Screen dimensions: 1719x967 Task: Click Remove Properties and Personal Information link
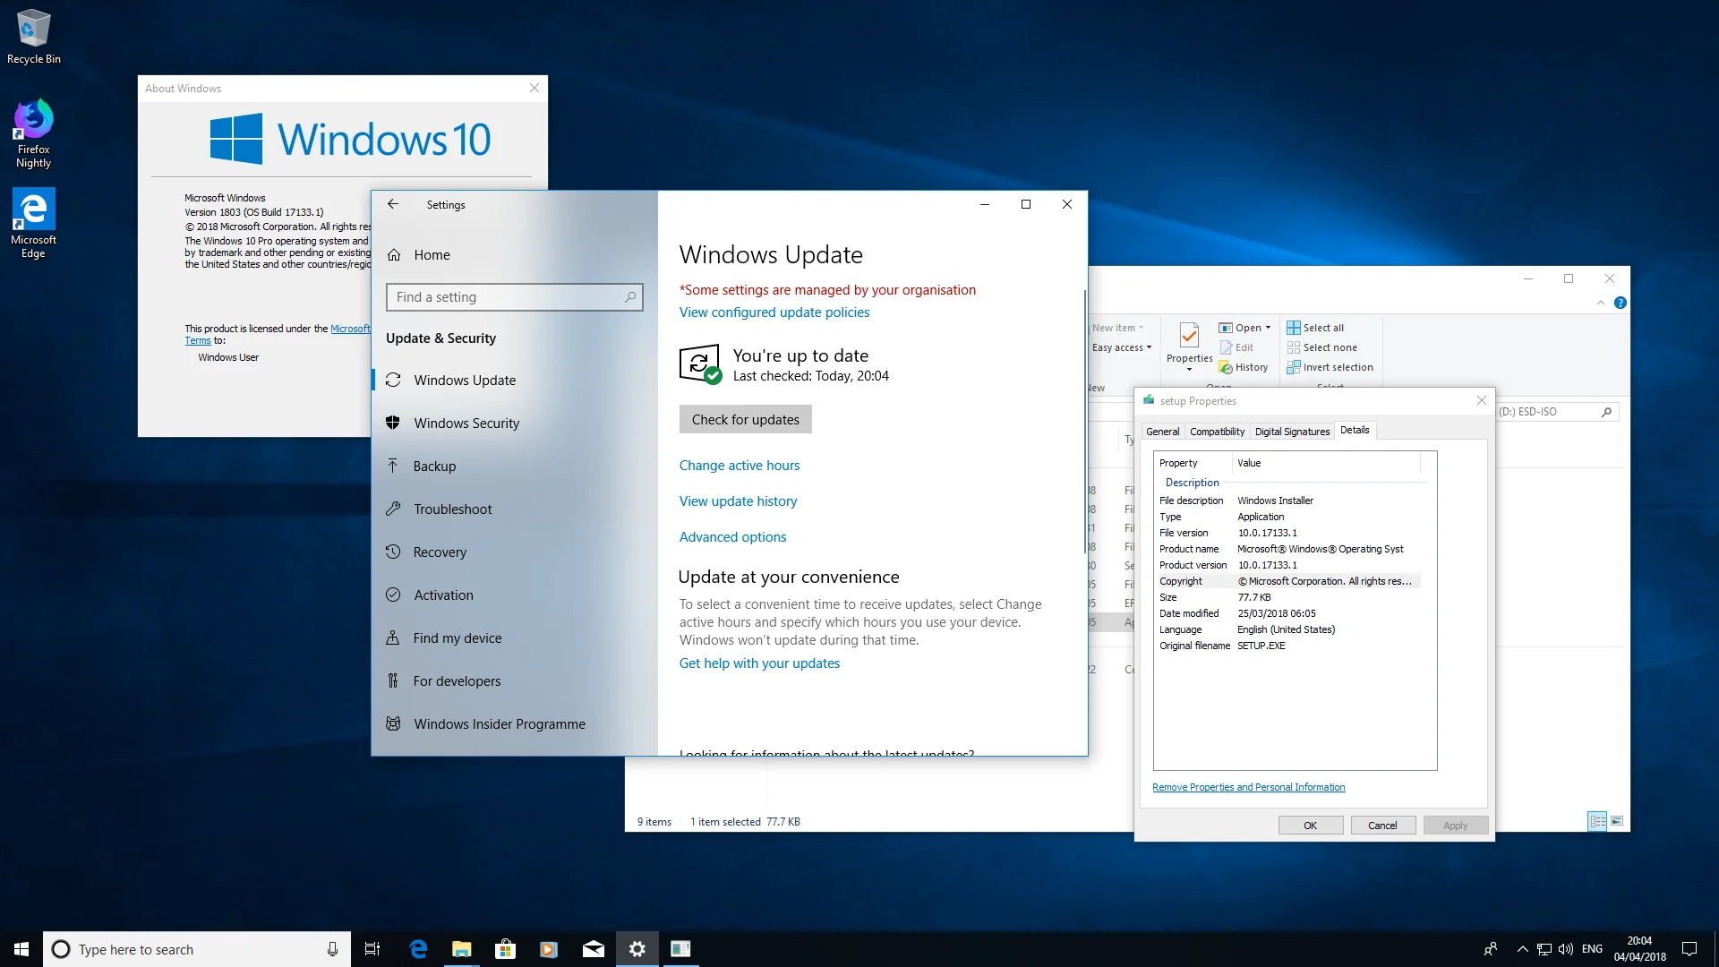[x=1248, y=788]
